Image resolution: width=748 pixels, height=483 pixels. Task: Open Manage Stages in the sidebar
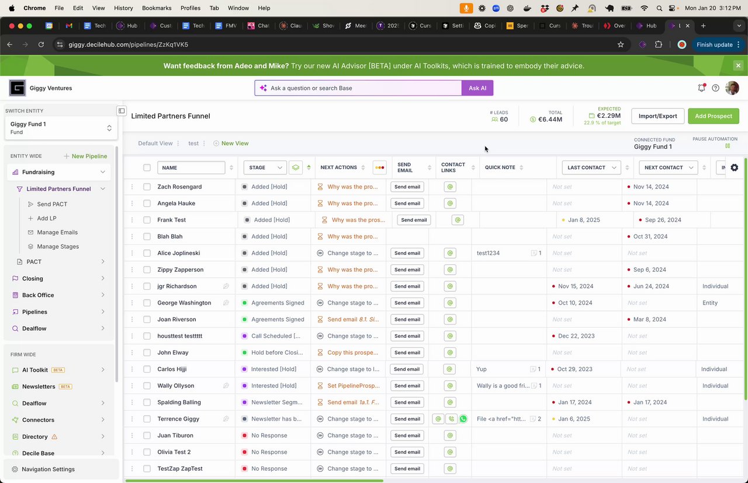click(58, 247)
